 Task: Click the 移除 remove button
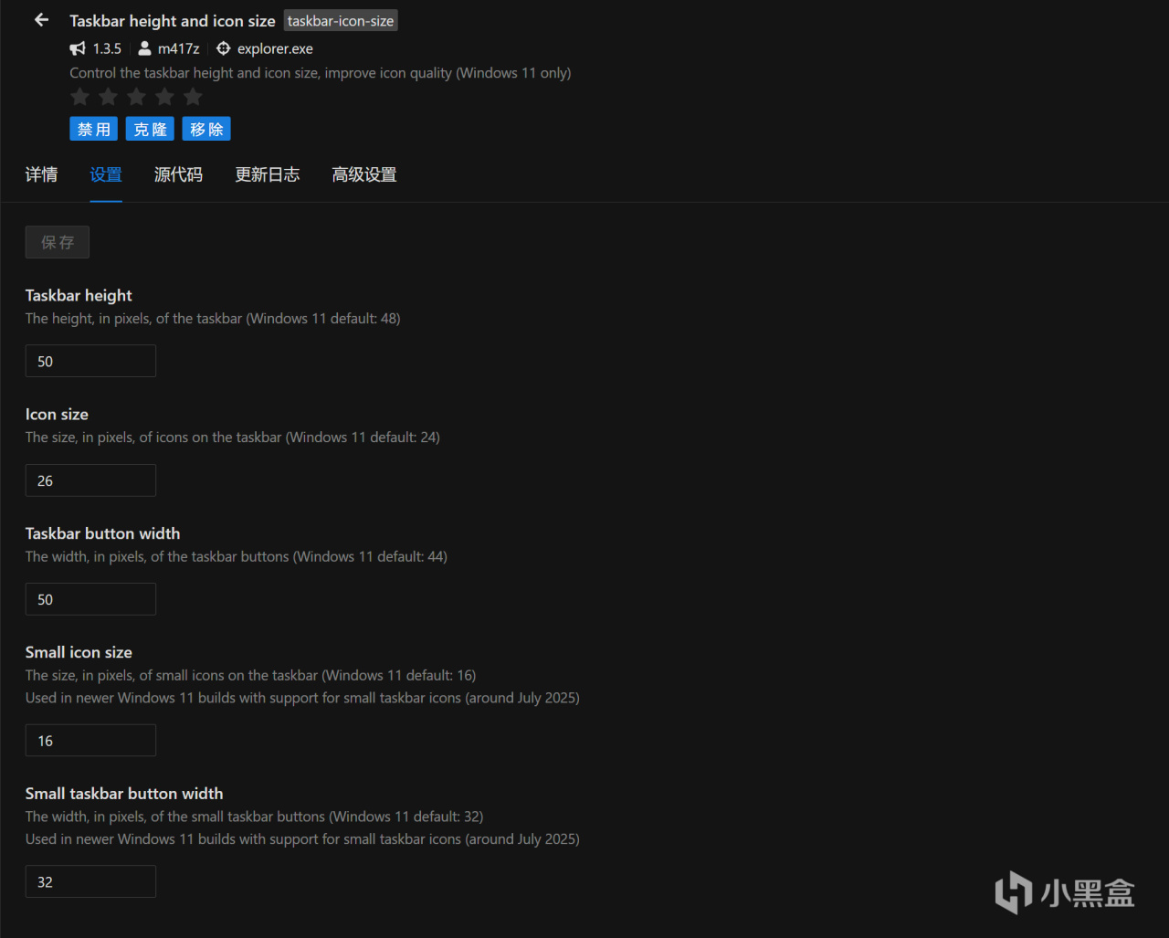[206, 129]
